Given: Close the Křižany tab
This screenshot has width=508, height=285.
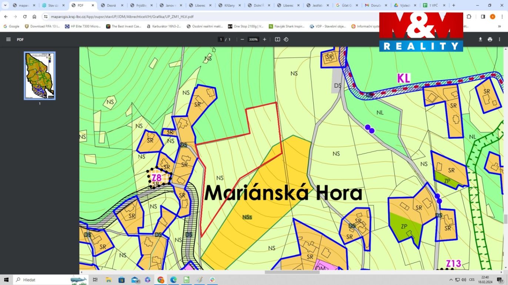Looking at the screenshot, I should [x=240, y=6].
